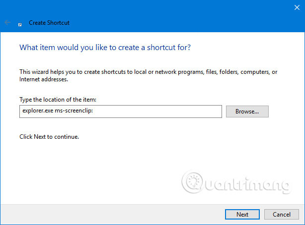305x225 pixels.
Task: Click the 'Create Shortcut' title text
Action: [x=49, y=23]
